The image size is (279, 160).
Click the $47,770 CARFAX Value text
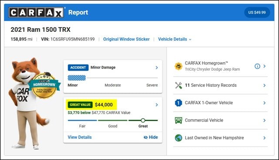(x=111, y=112)
